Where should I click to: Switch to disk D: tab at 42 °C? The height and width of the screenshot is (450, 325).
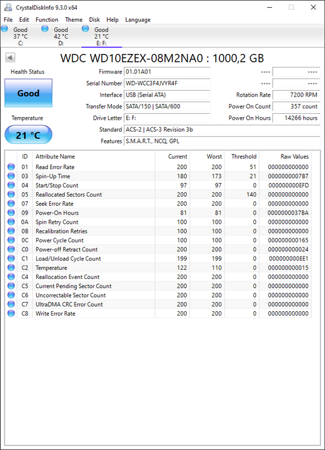click(61, 36)
